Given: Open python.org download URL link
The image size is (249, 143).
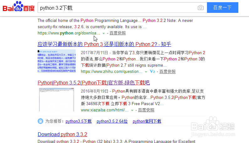Looking at the screenshot, I should (69, 33).
